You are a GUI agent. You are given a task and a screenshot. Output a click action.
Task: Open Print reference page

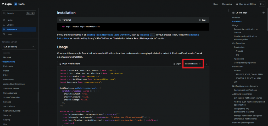point(5,75)
